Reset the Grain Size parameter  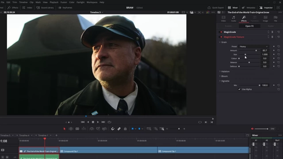[279, 54]
